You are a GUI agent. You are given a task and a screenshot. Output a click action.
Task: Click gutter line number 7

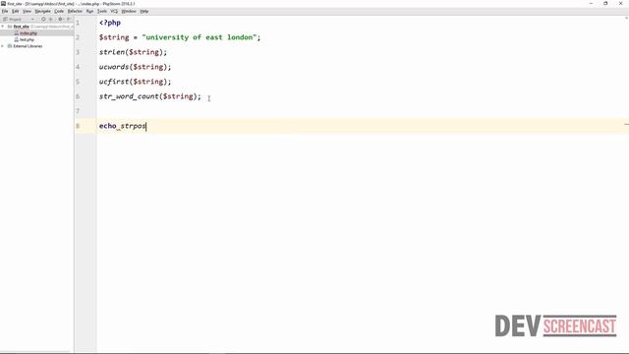pyautogui.click(x=78, y=111)
